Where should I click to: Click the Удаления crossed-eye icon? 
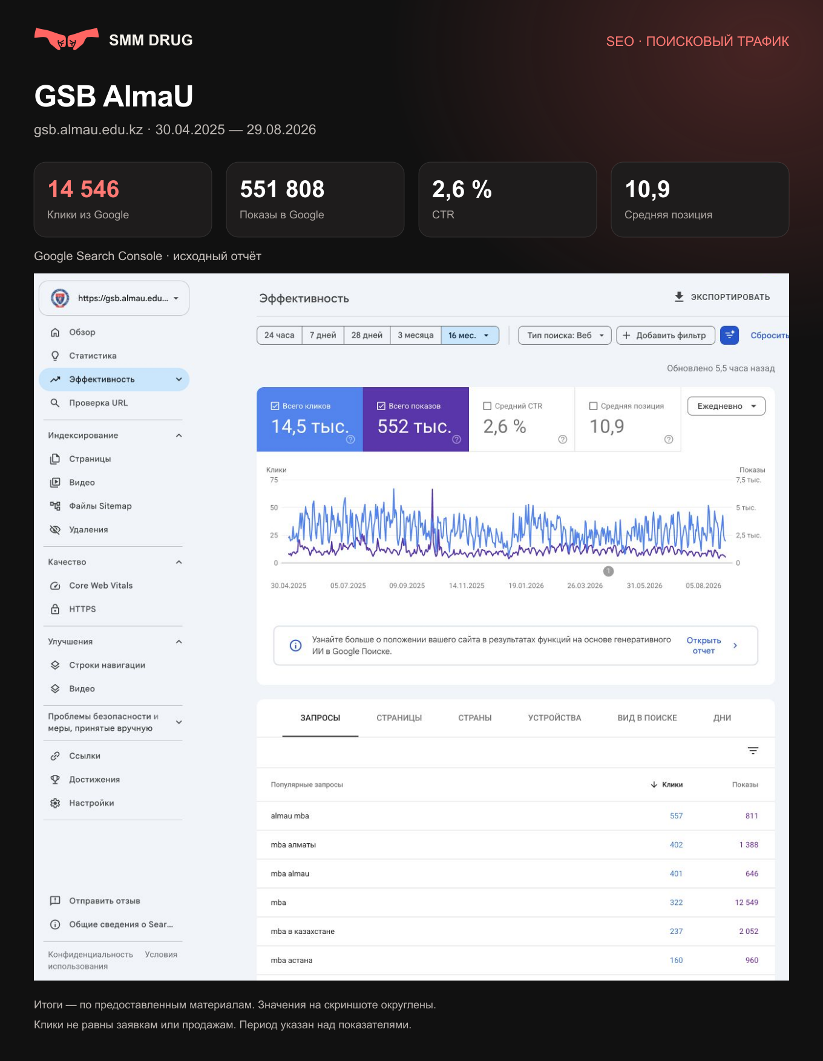55,529
